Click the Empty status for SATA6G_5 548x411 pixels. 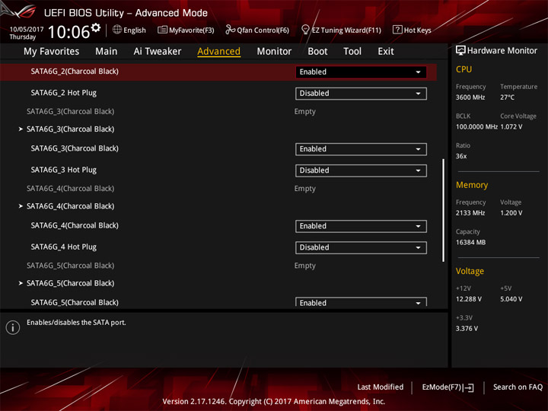coord(304,266)
